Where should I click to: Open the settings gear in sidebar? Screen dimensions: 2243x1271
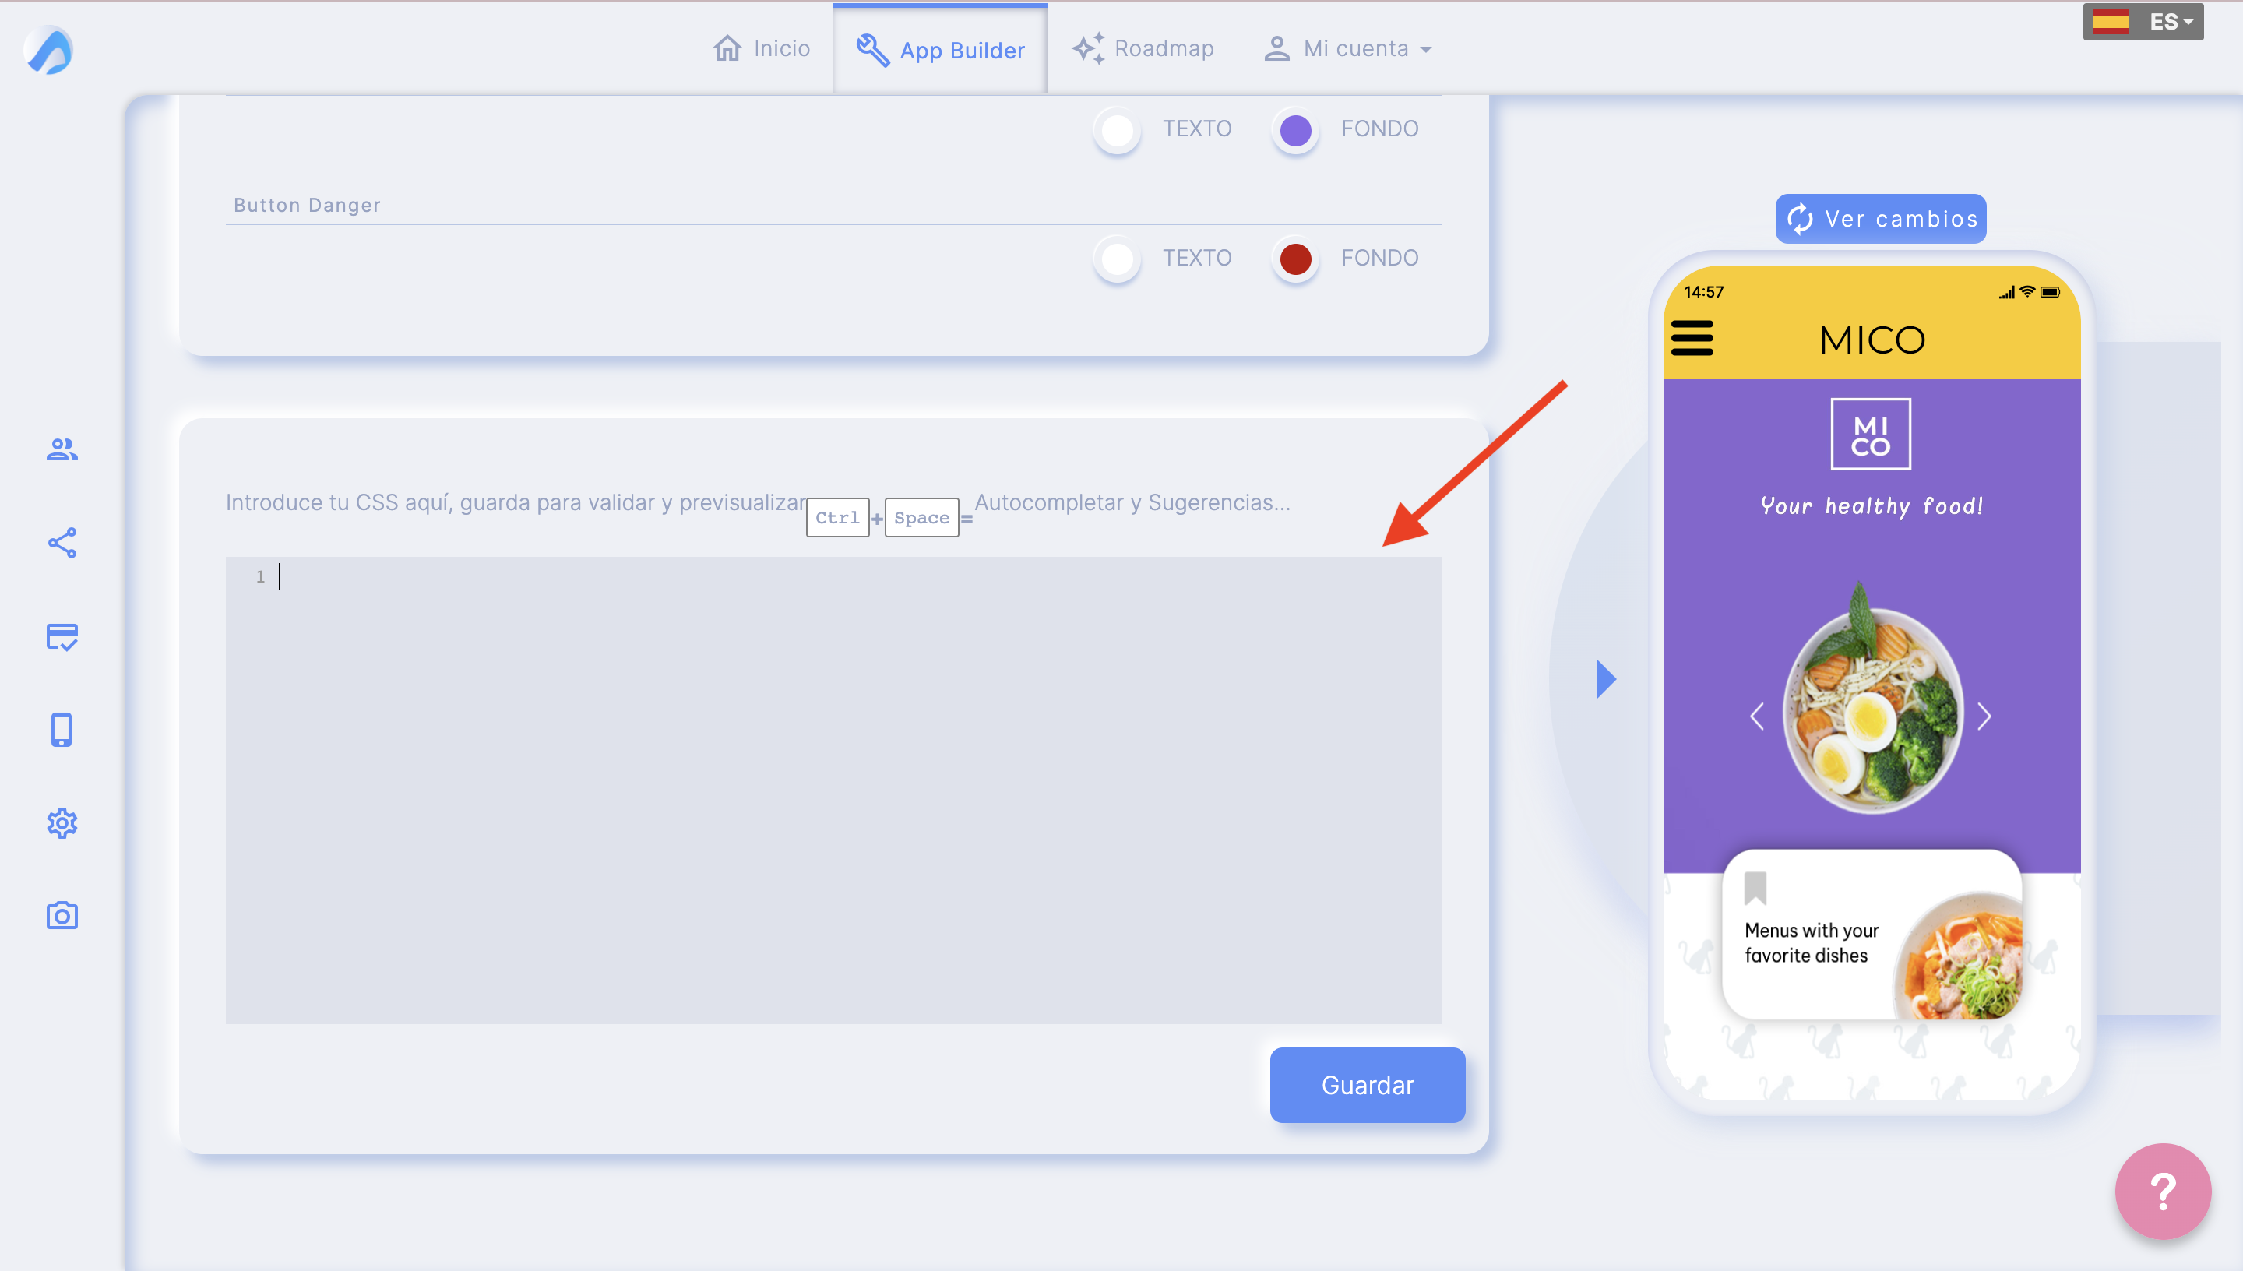click(62, 823)
